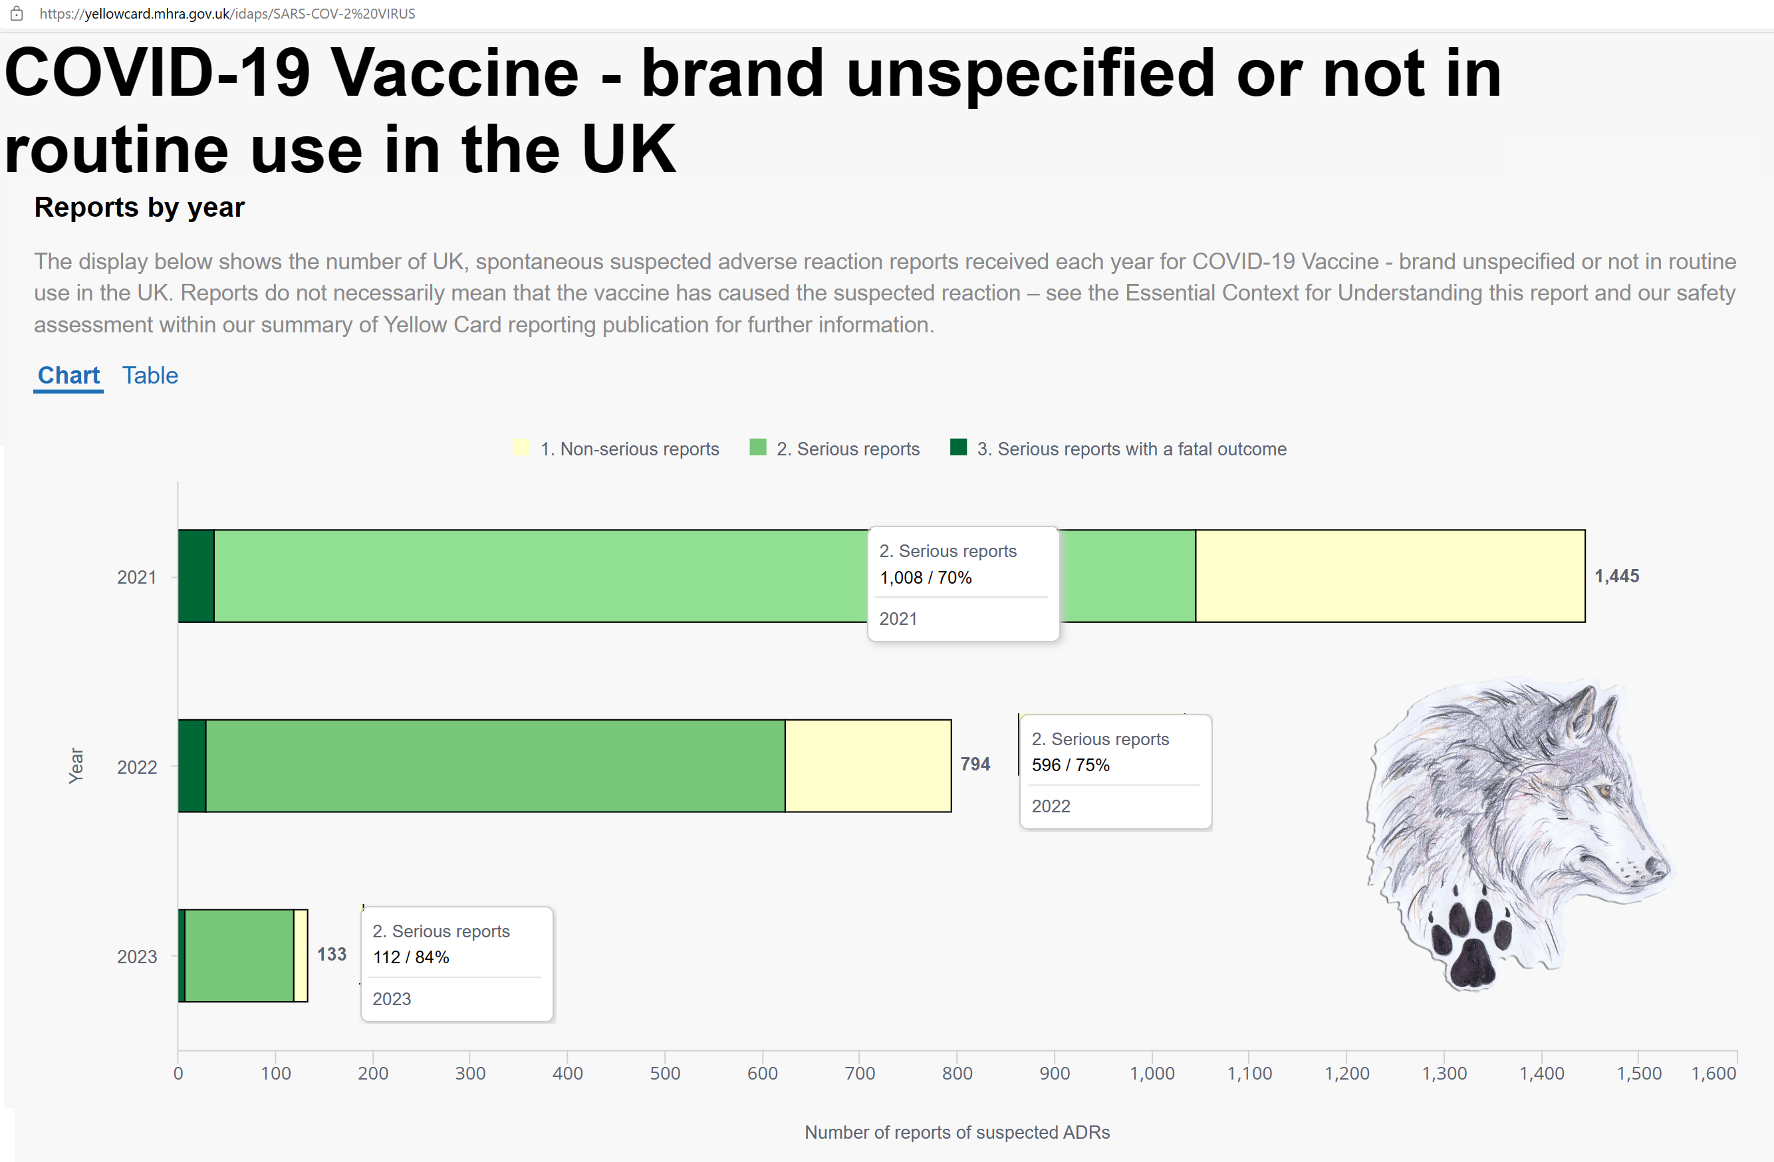Select 2021 non-serious yellow bar segment
The height and width of the screenshot is (1162, 1774).
pos(1390,576)
